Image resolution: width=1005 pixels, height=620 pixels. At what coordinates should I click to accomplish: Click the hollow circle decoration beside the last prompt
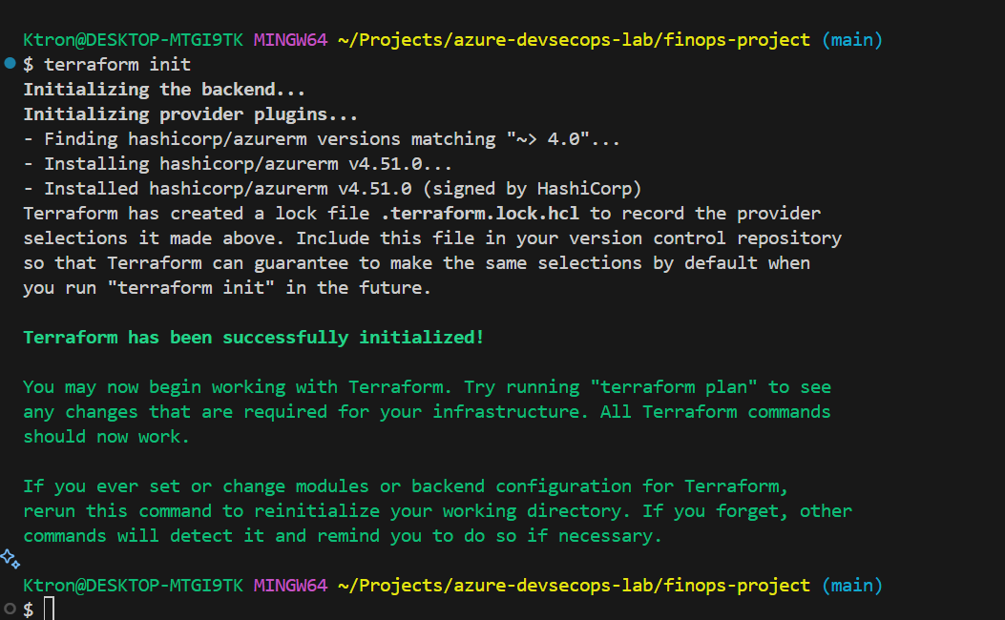point(10,608)
